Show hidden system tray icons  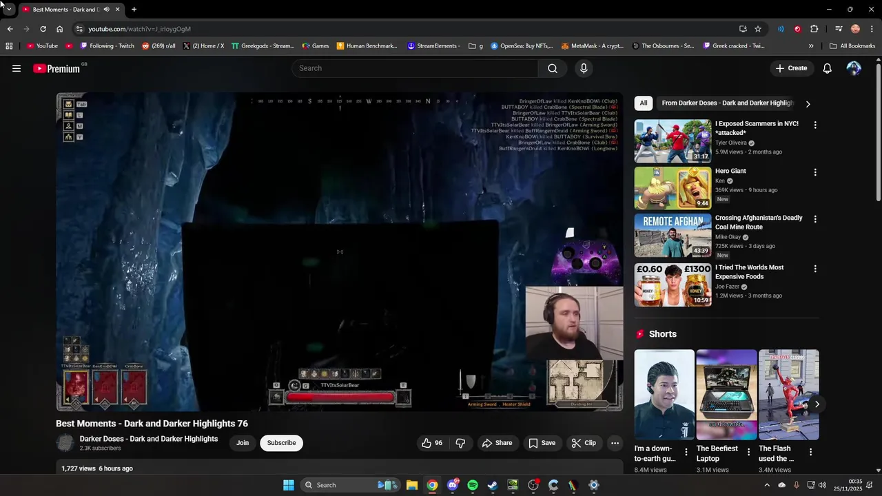768,485
